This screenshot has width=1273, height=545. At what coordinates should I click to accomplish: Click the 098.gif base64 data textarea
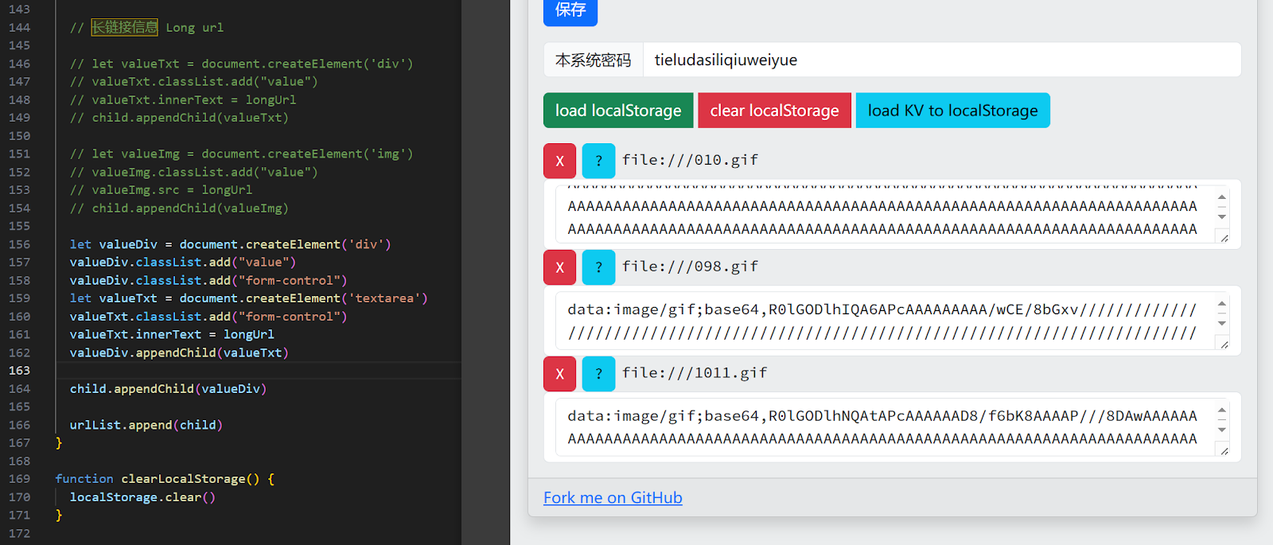point(882,321)
